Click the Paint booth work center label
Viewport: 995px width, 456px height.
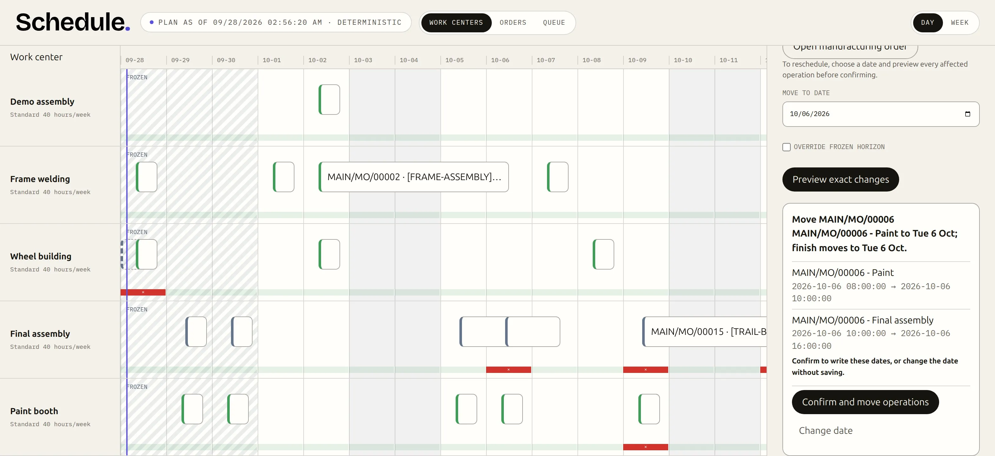(34, 411)
